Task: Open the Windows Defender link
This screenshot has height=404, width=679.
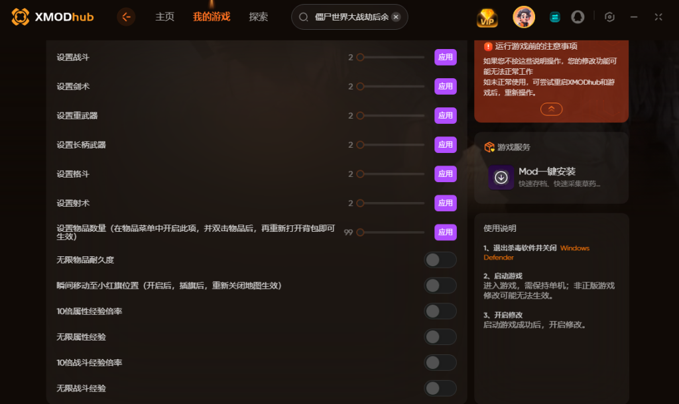Action: pos(536,252)
